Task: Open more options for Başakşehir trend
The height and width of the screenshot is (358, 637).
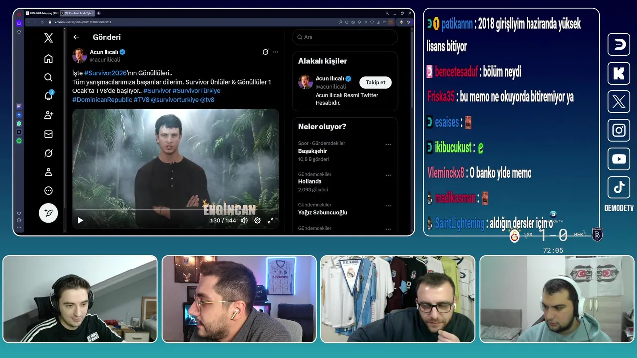Action: 388,144
